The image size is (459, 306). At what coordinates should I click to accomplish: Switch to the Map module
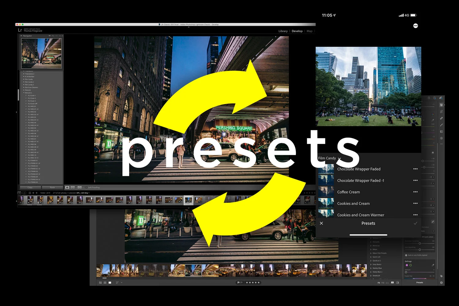(310, 31)
